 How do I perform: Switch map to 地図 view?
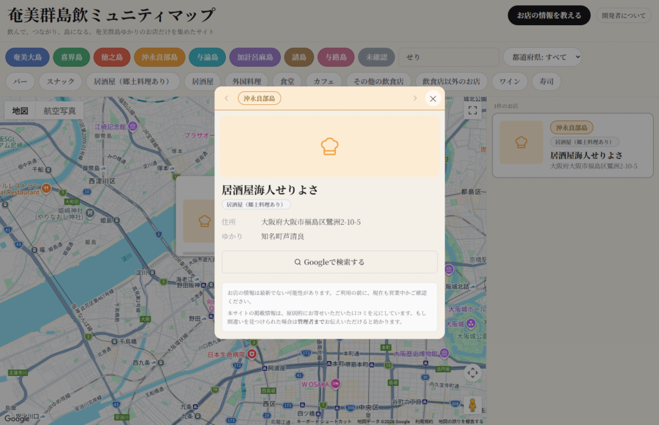20,111
